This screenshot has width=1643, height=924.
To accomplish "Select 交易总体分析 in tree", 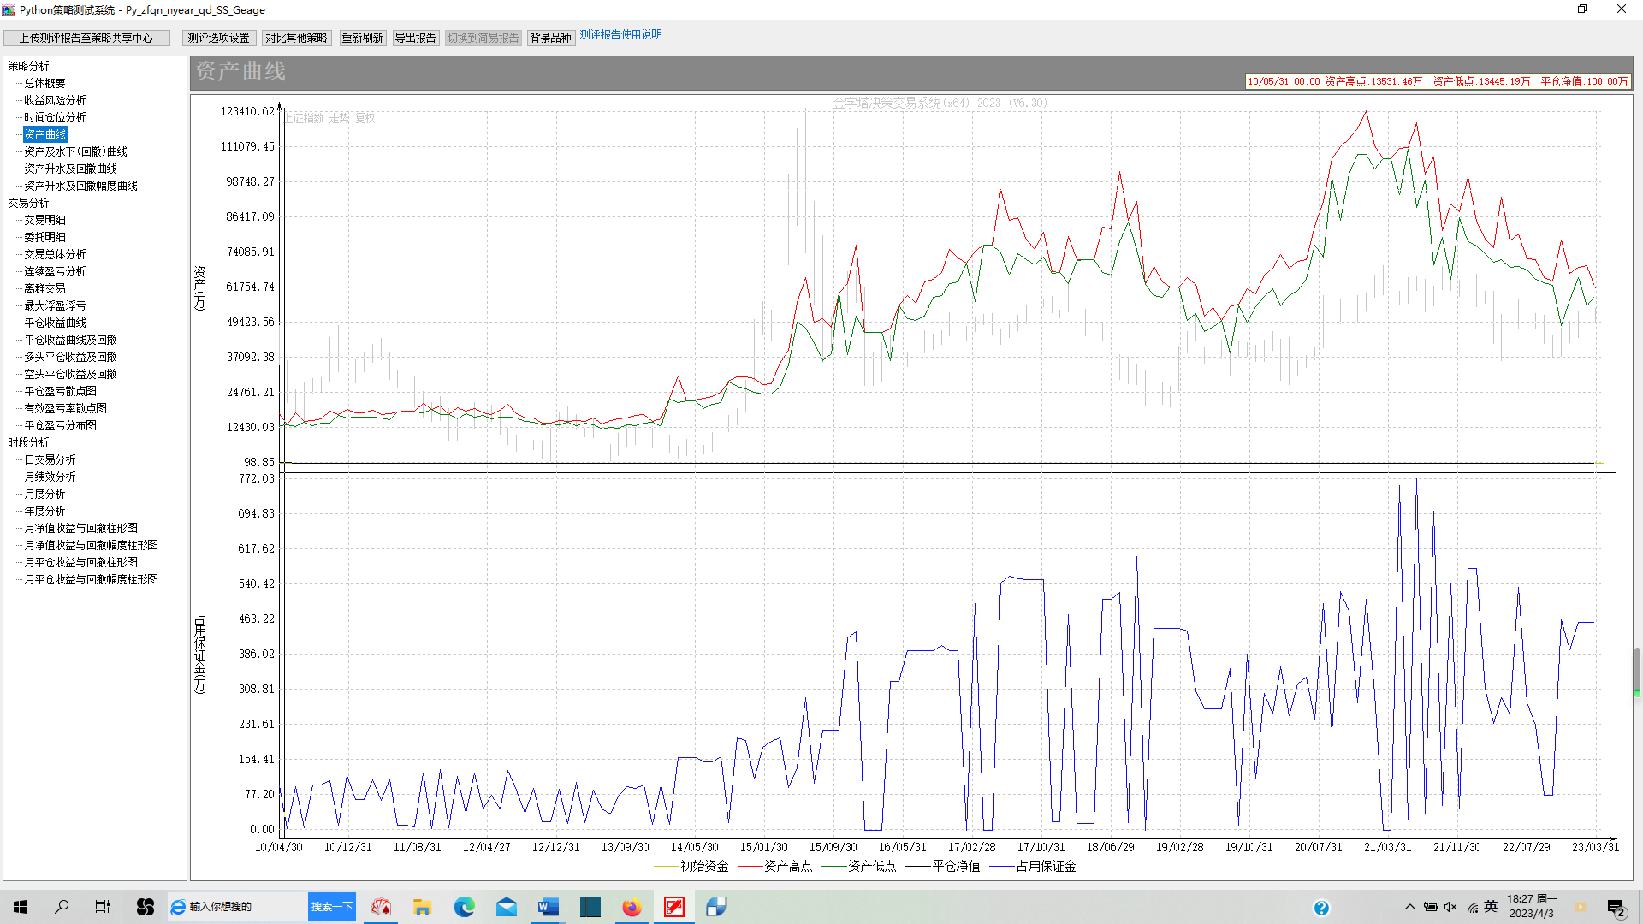I will pos(55,254).
